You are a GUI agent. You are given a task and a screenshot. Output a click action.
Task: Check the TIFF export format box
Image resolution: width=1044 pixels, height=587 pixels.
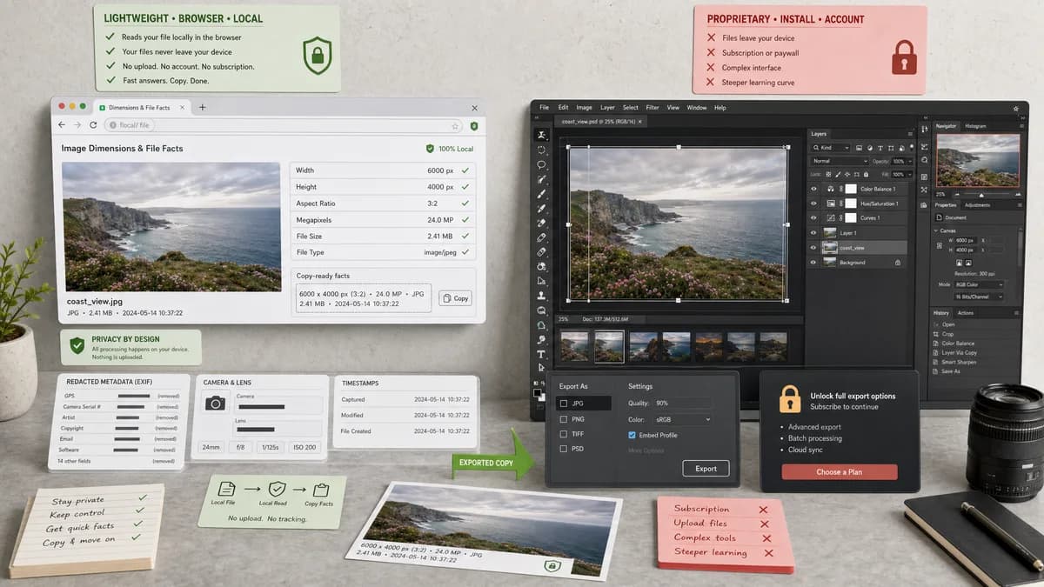tap(564, 434)
